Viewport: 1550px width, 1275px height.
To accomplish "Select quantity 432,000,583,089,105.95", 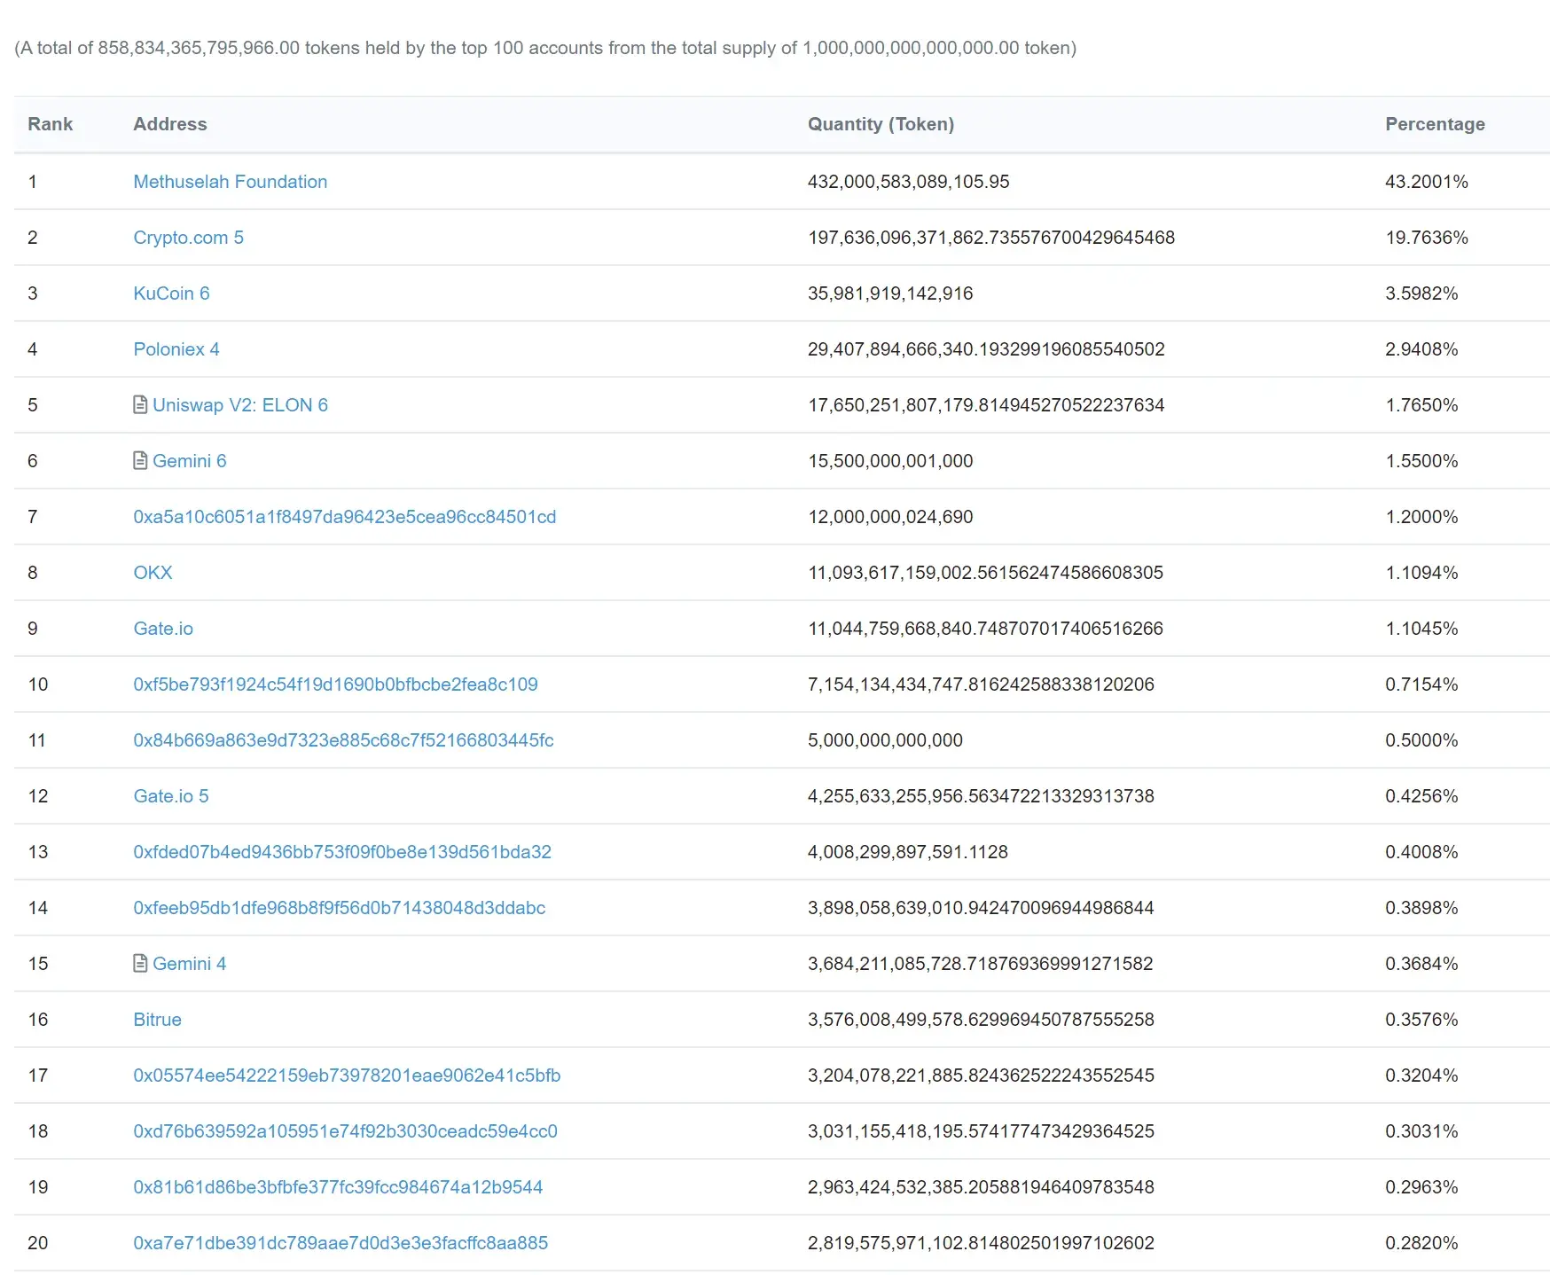I will [908, 182].
